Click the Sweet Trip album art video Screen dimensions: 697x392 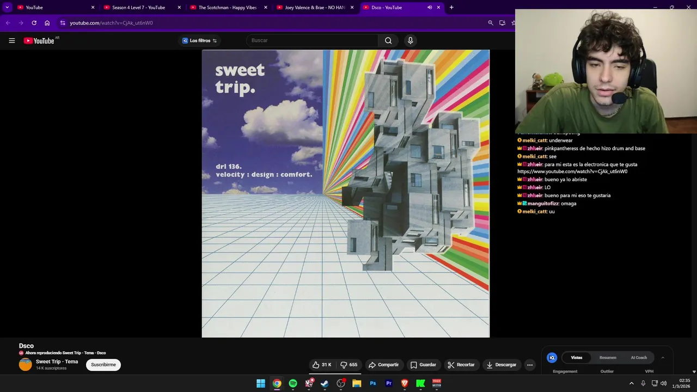click(346, 194)
